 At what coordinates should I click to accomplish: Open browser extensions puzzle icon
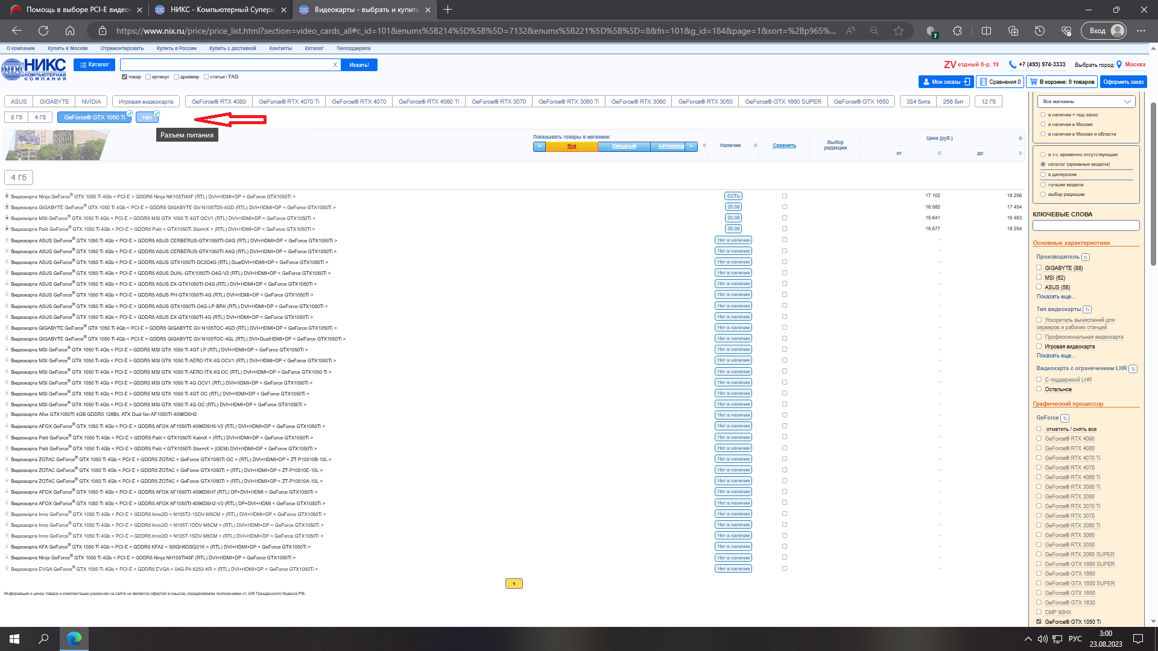click(x=957, y=31)
